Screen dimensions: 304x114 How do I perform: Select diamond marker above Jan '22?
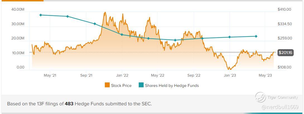tap(122, 35)
